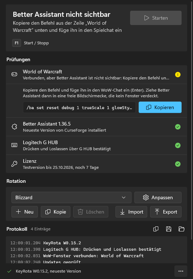Copy the command with the Kopieren button
The width and height of the screenshot is (193, 279).
160,107
